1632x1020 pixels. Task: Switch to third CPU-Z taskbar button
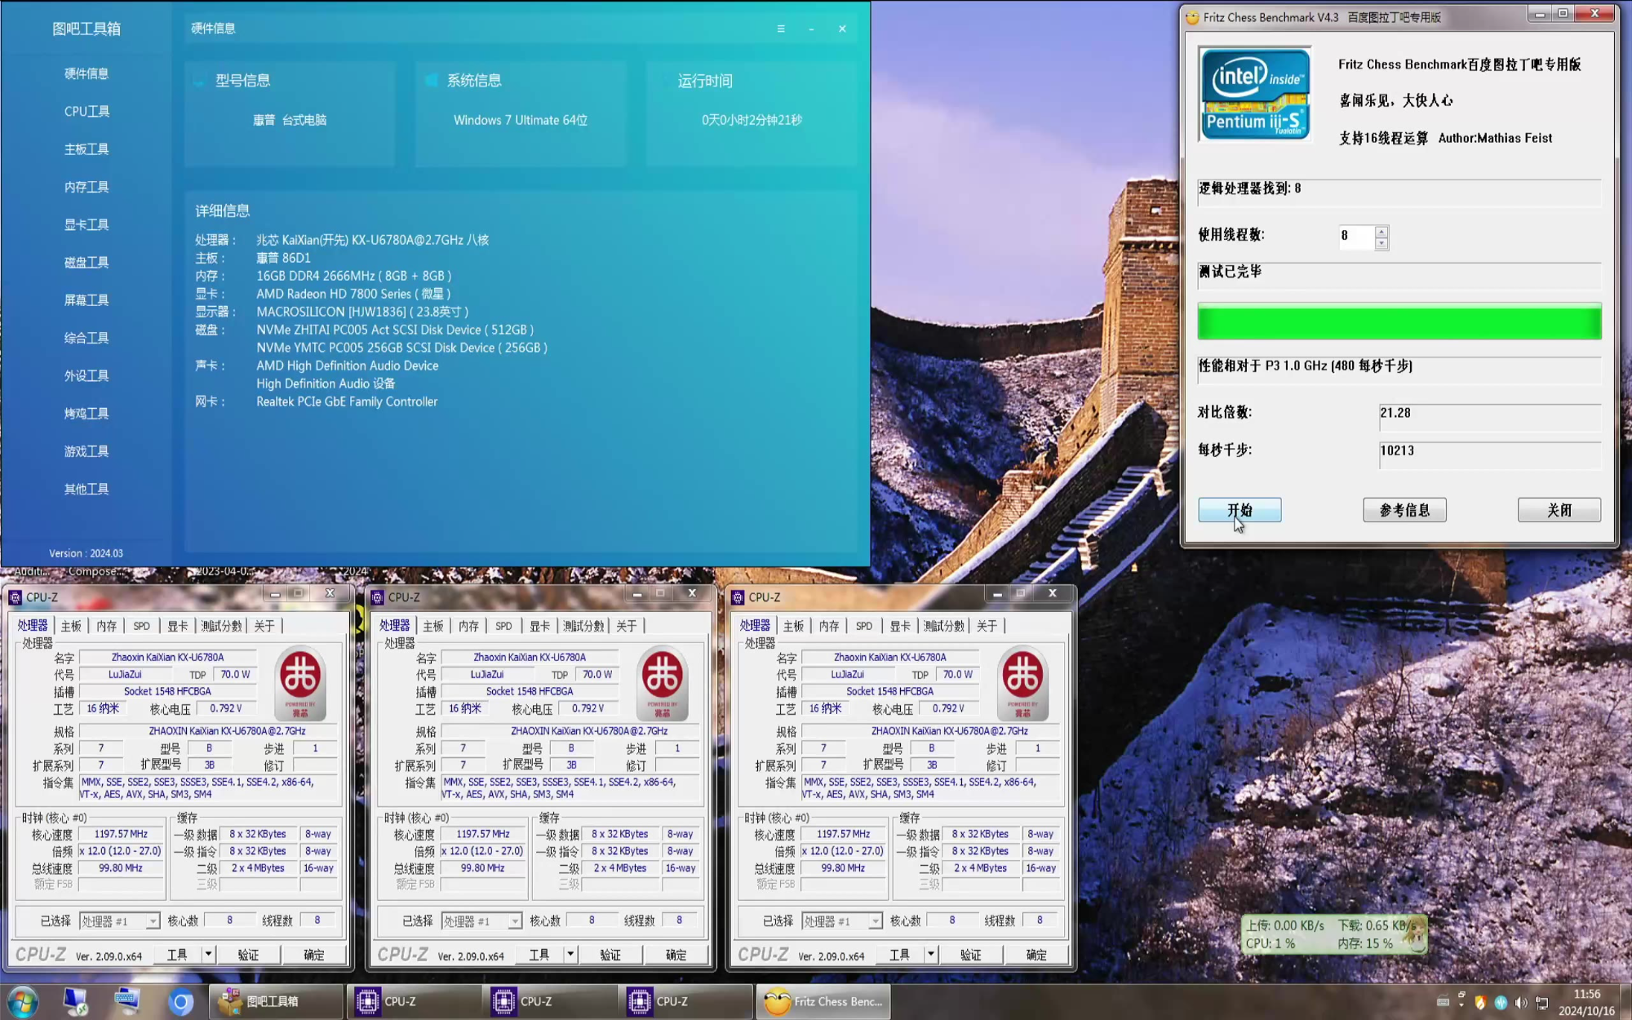687,1001
